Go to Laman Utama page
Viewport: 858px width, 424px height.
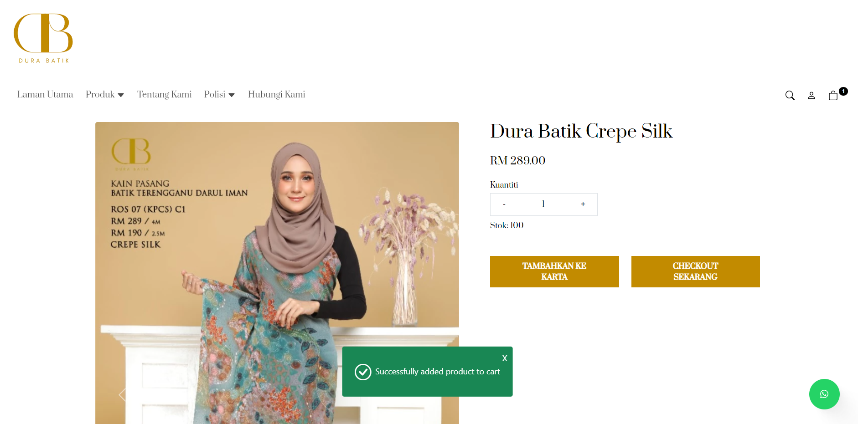click(45, 94)
